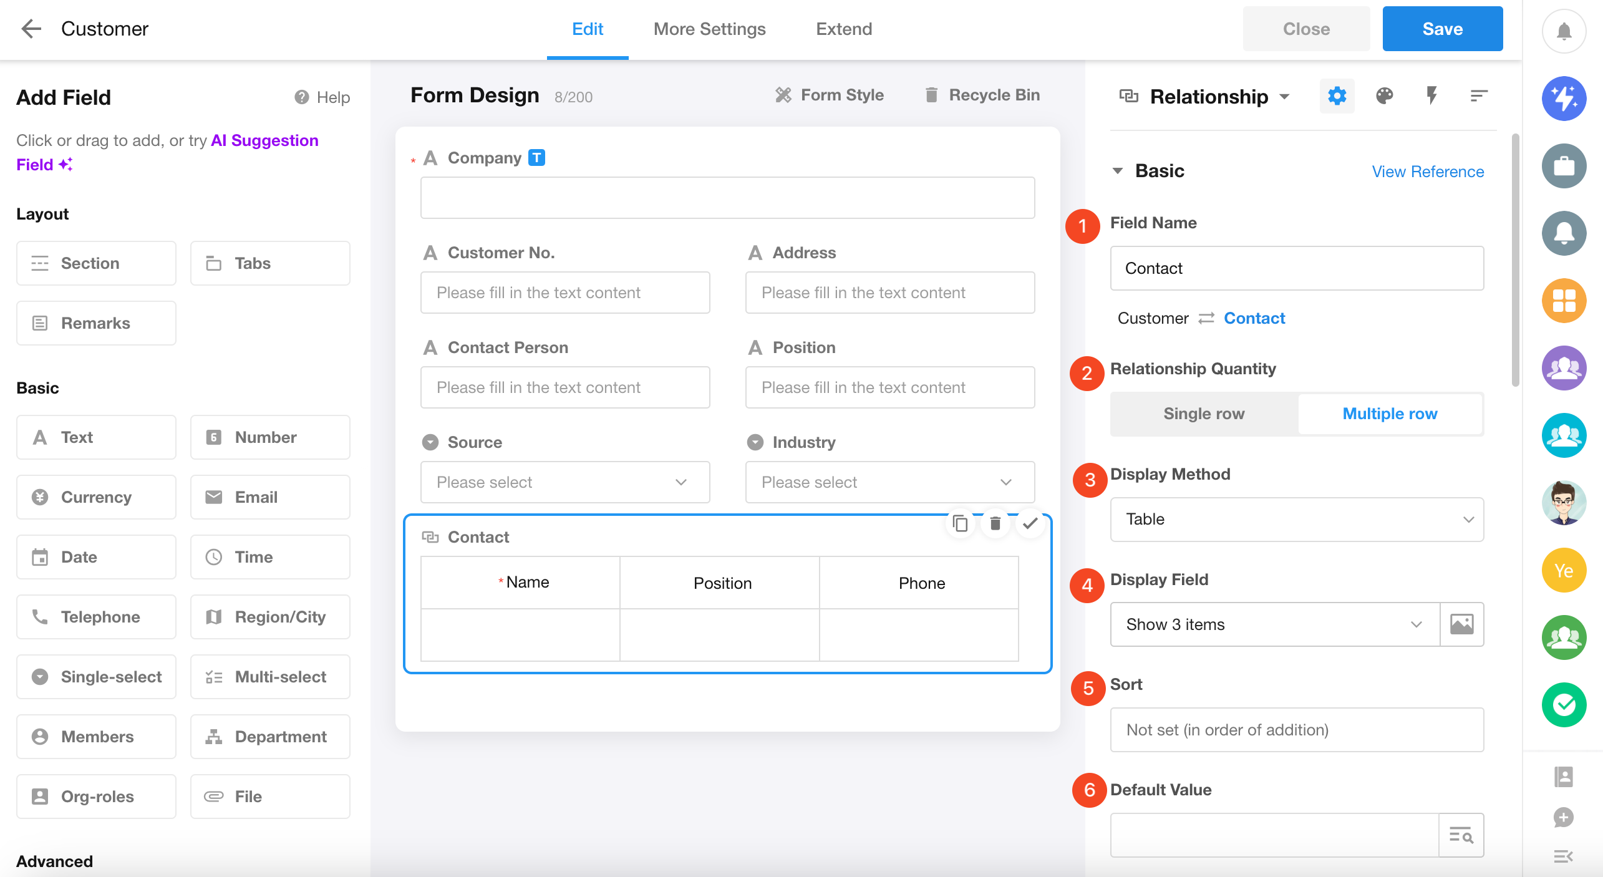Viewport: 1603px width, 877px height.
Task: Delete the Contact field with its trash icon
Action: [x=995, y=523]
